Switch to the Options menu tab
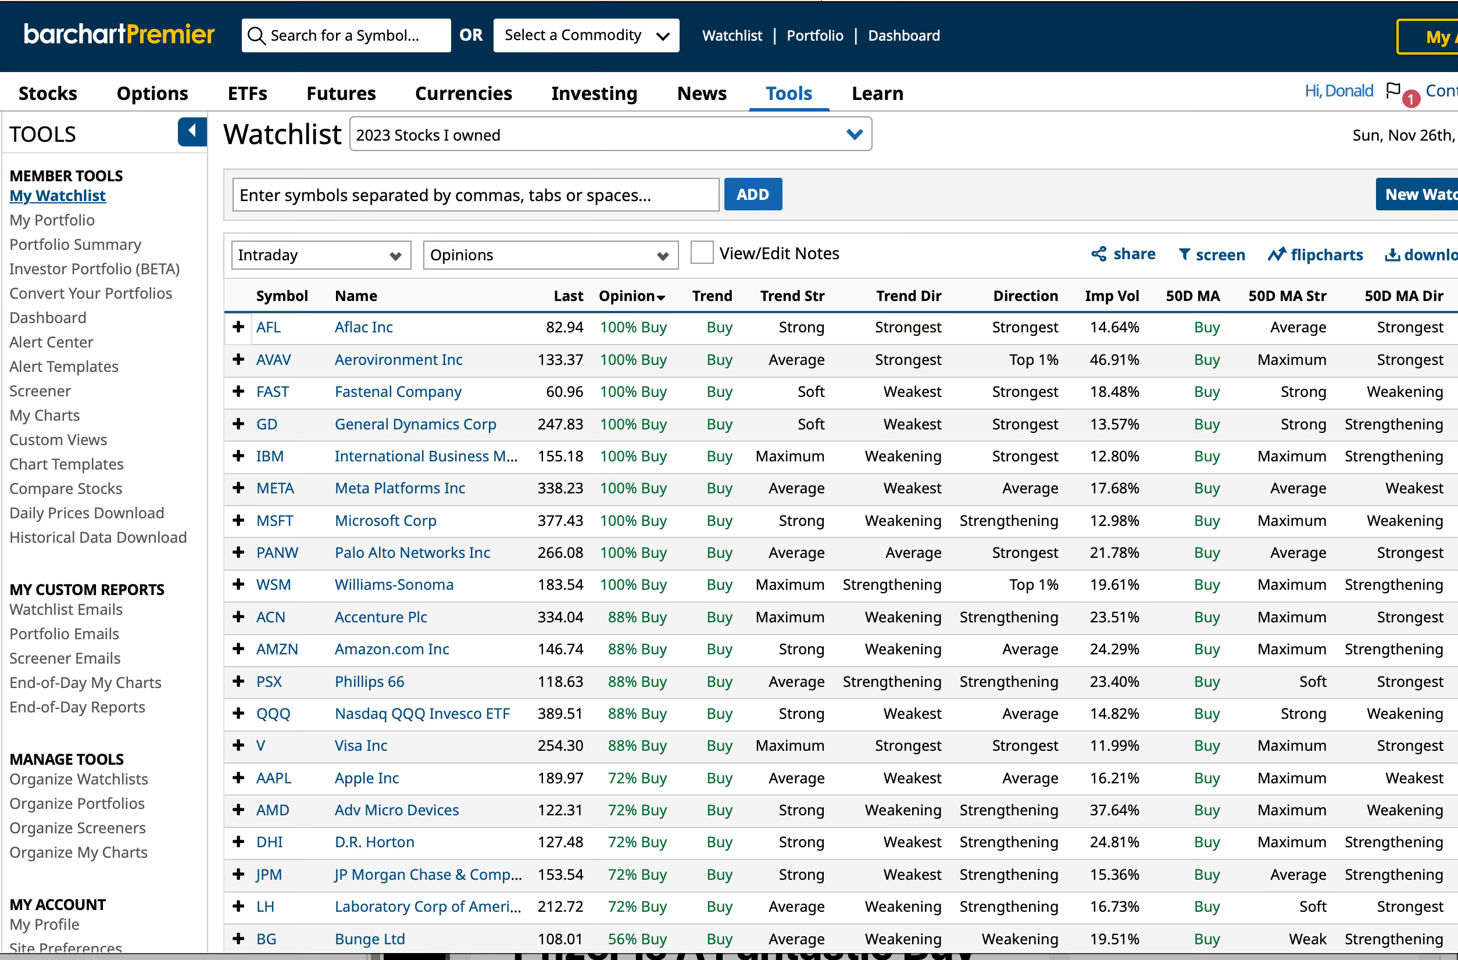 152,94
